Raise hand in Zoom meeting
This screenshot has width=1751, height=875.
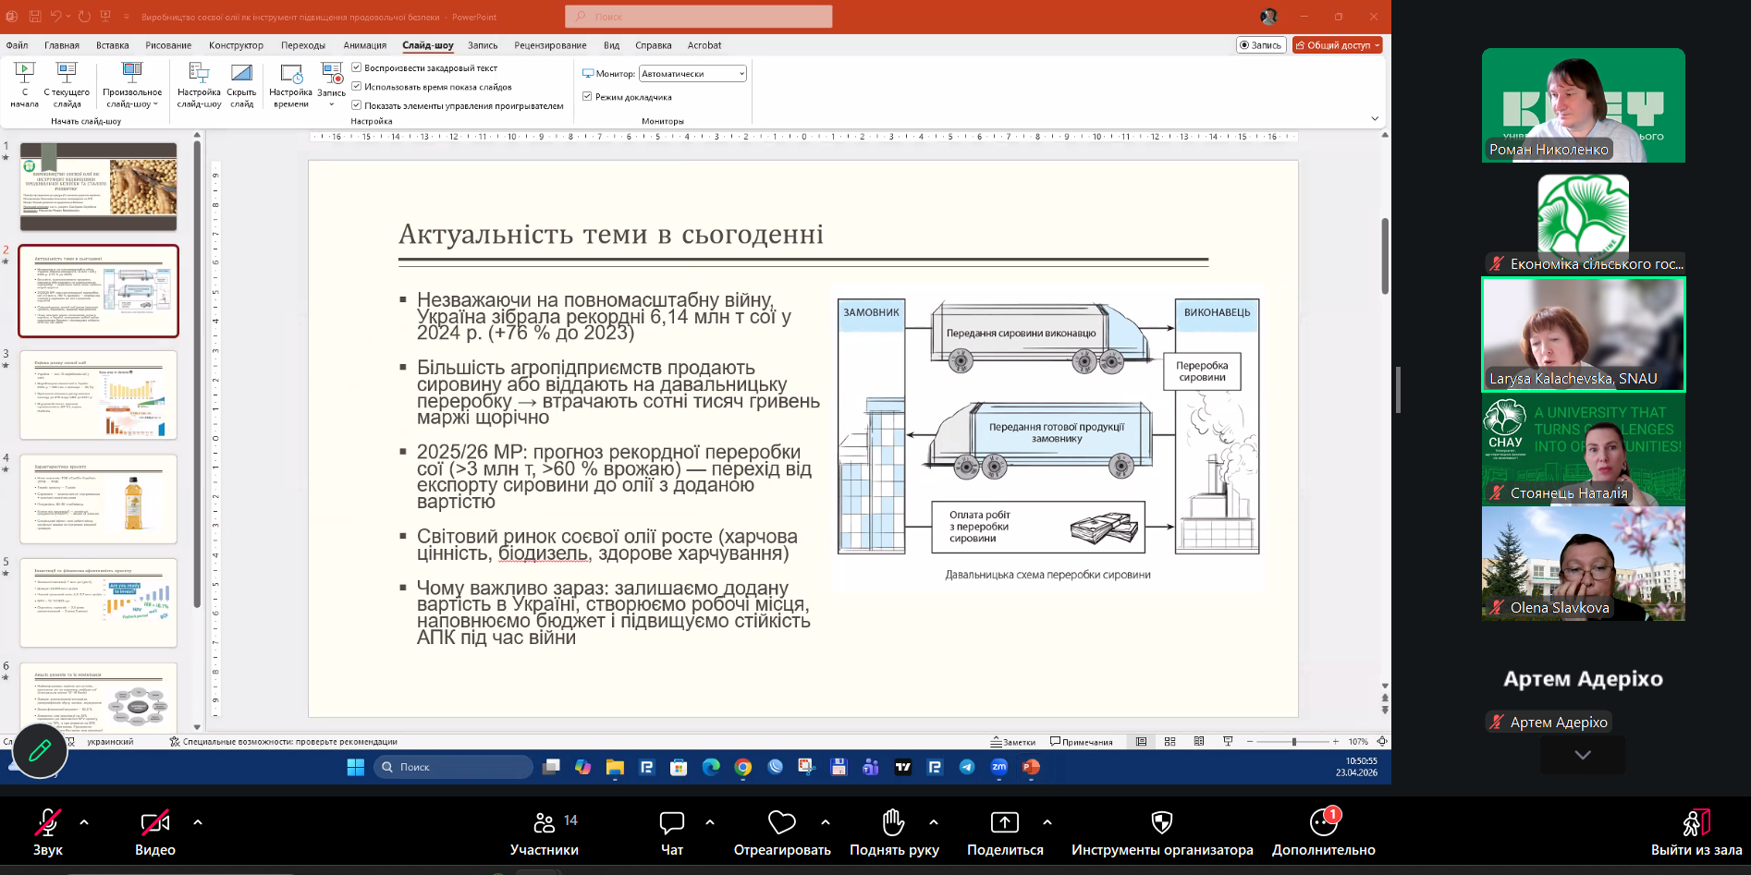pyautogui.click(x=893, y=822)
